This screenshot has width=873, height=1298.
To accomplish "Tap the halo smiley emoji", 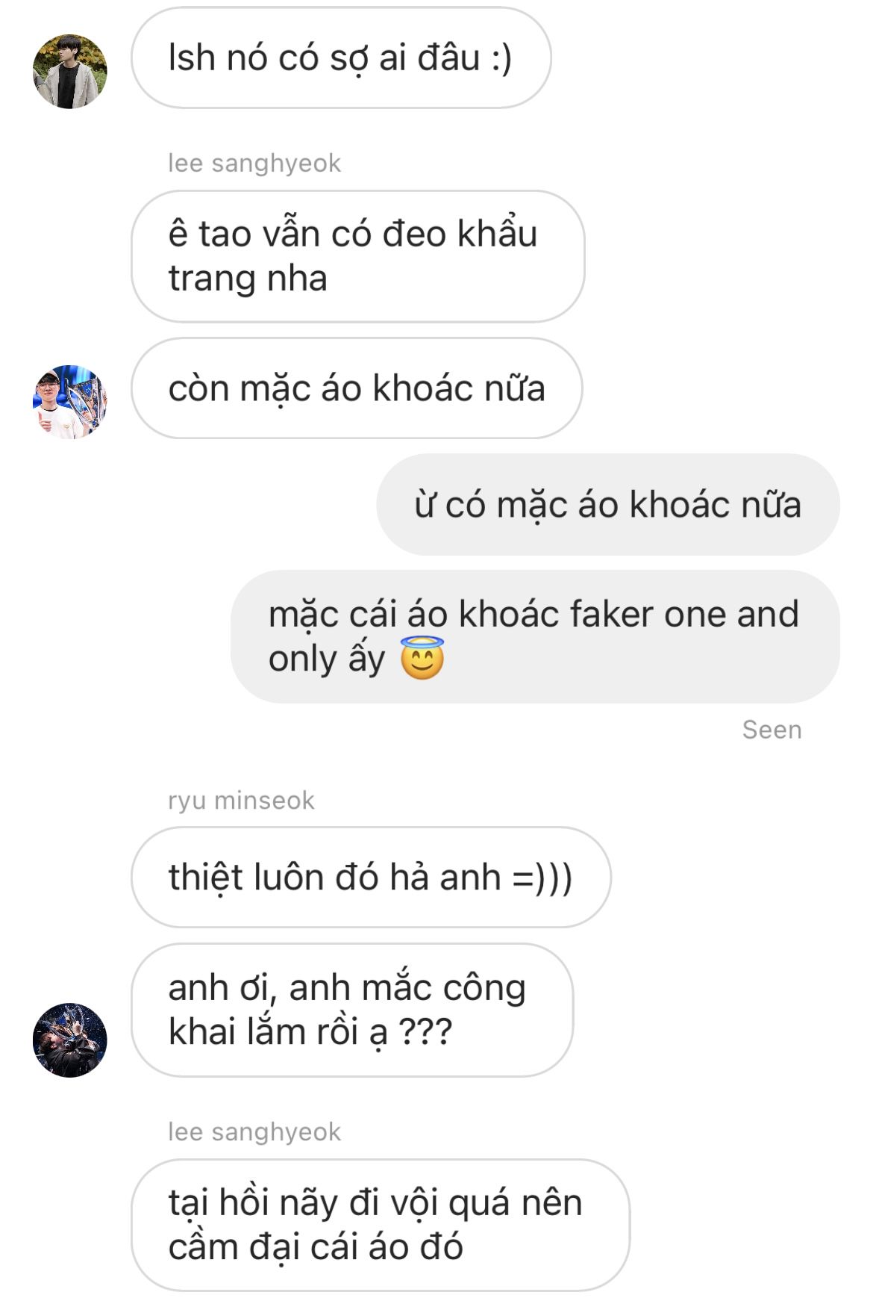I will [422, 658].
